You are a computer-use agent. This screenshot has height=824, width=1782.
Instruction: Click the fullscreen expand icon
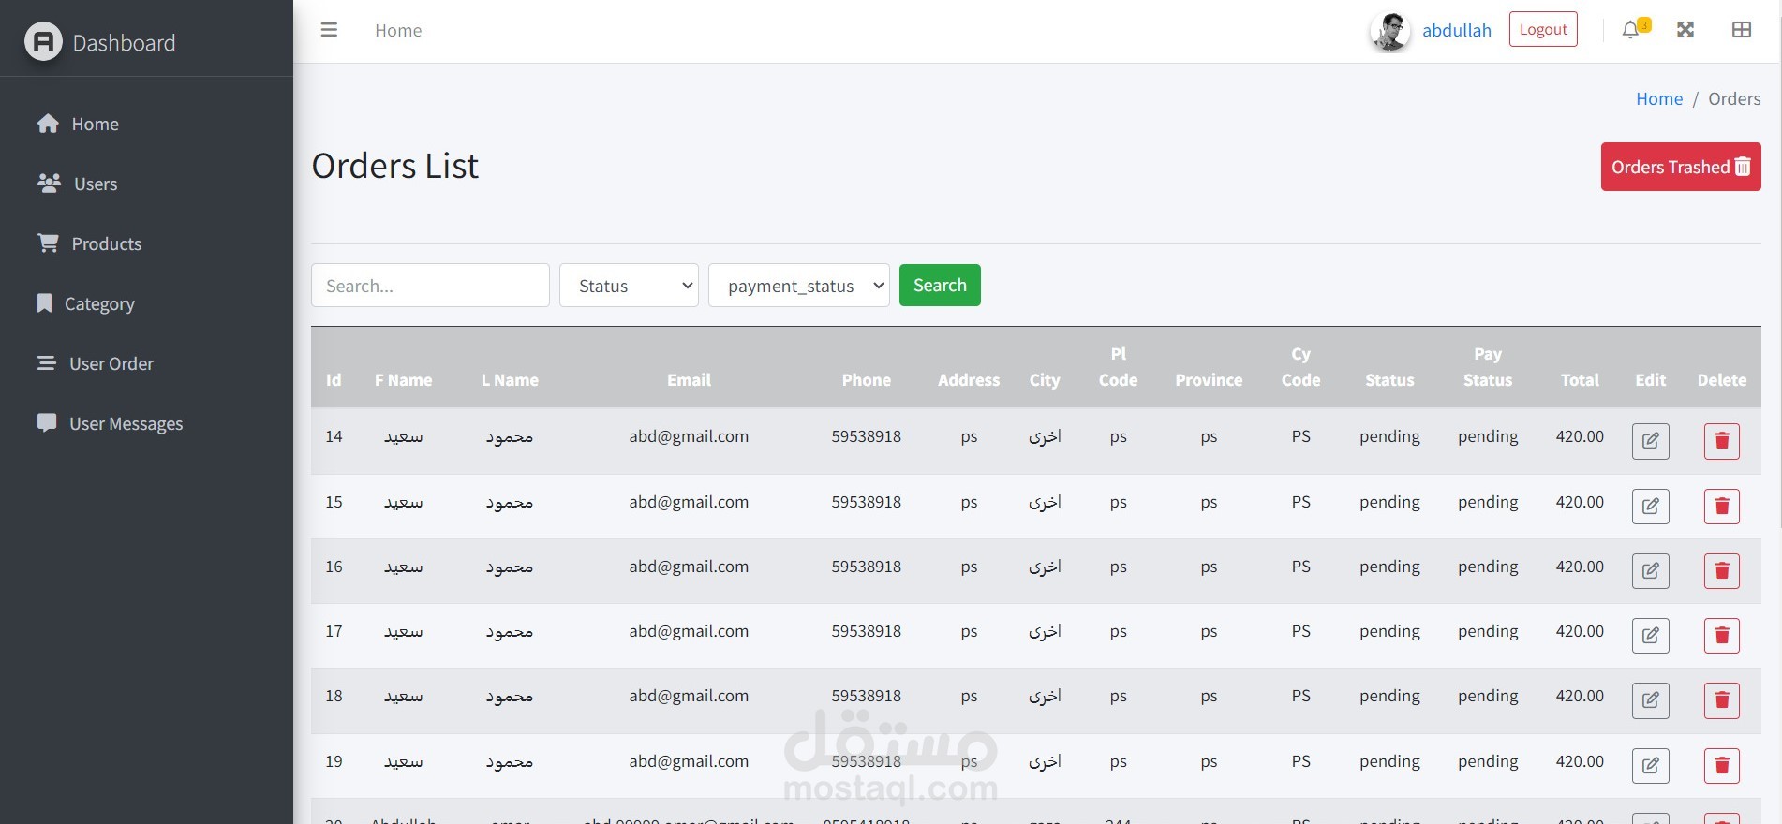pos(1685,30)
